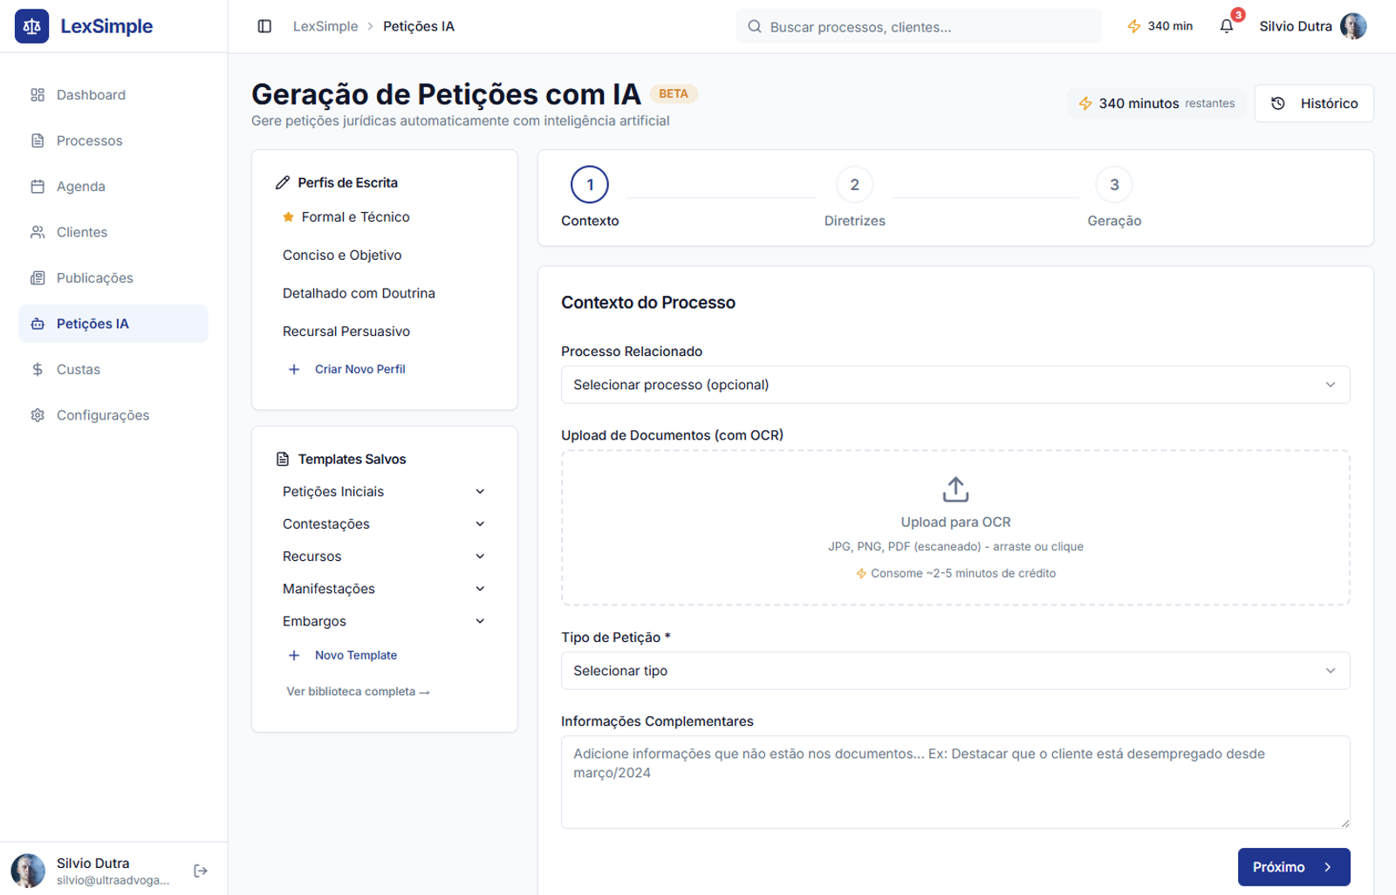Click the lightning icon by 340 minutos restantes
The image size is (1396, 895).
click(1085, 103)
